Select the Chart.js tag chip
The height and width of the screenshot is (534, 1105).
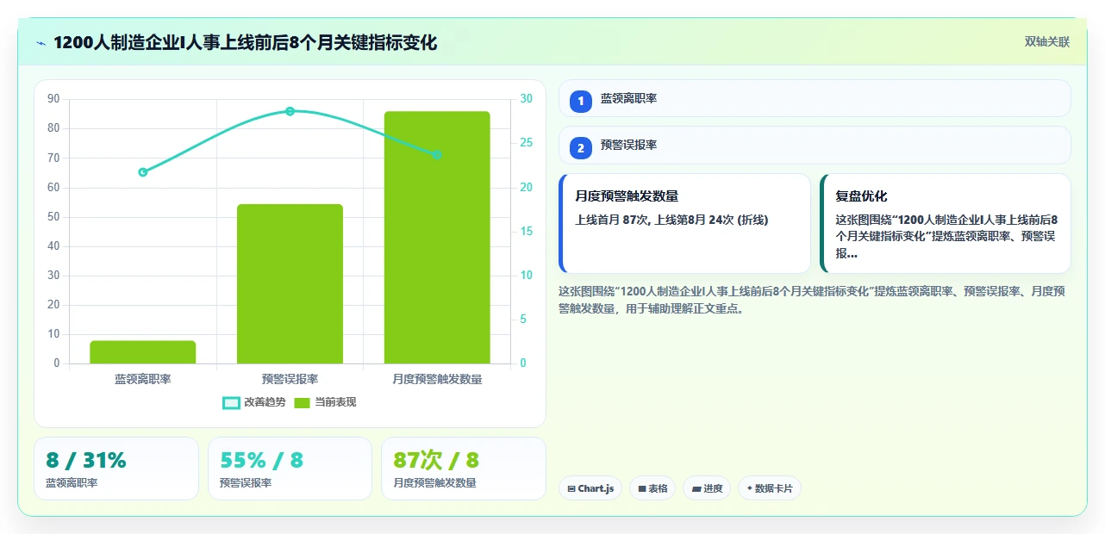(590, 488)
